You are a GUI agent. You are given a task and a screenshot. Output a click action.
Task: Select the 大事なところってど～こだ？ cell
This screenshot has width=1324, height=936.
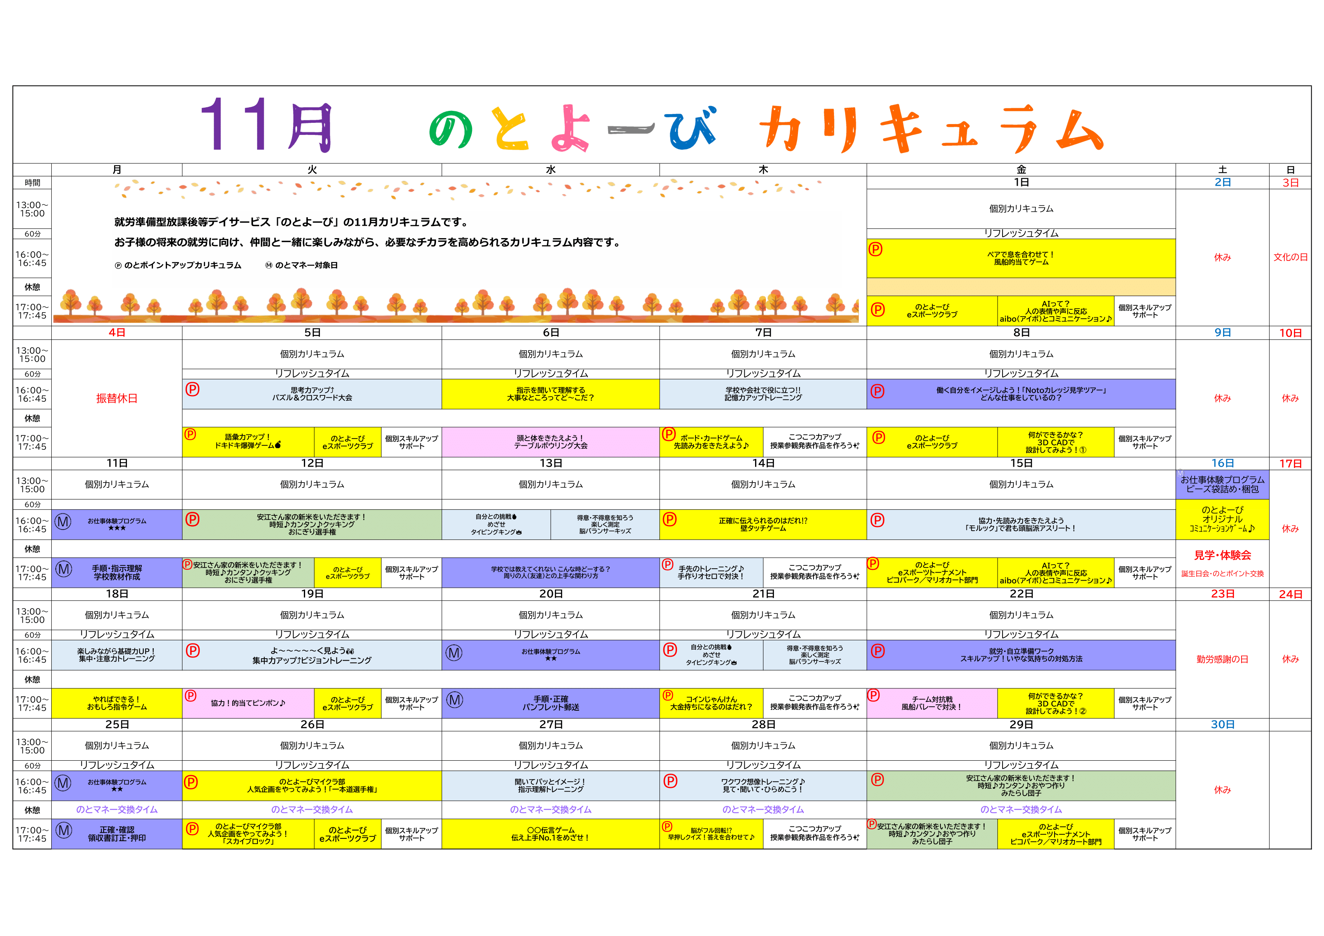(x=551, y=394)
